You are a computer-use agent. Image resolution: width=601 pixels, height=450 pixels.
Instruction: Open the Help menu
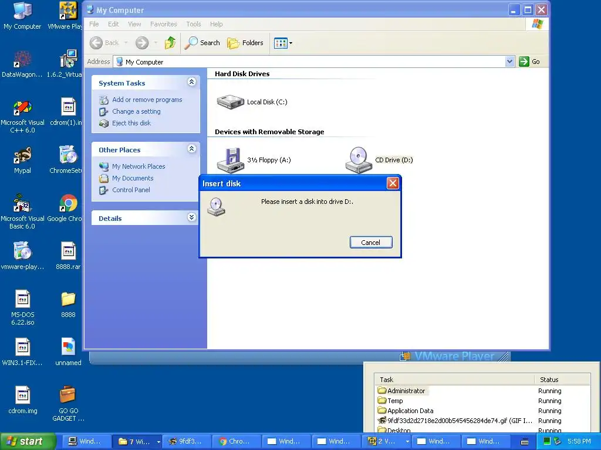coord(216,24)
